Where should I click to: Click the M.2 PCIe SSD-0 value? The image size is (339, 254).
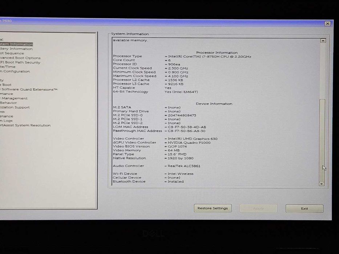(182, 115)
